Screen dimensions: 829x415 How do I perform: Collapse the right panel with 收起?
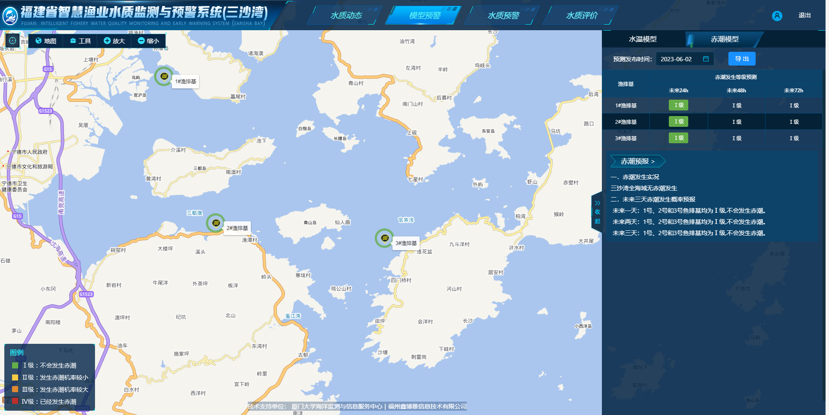(597, 212)
